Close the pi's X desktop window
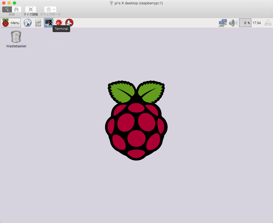The width and height of the screenshot is (273, 223). pyautogui.click(x=4, y=3)
